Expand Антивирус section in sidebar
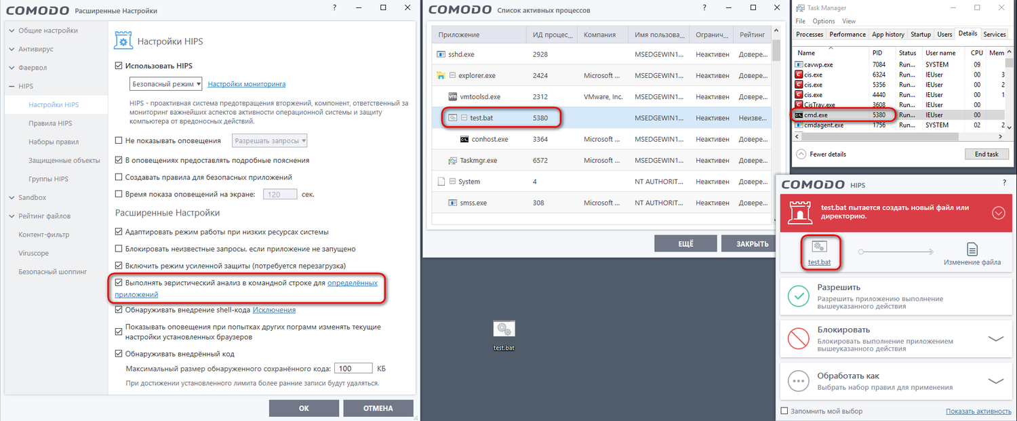 tap(12, 49)
